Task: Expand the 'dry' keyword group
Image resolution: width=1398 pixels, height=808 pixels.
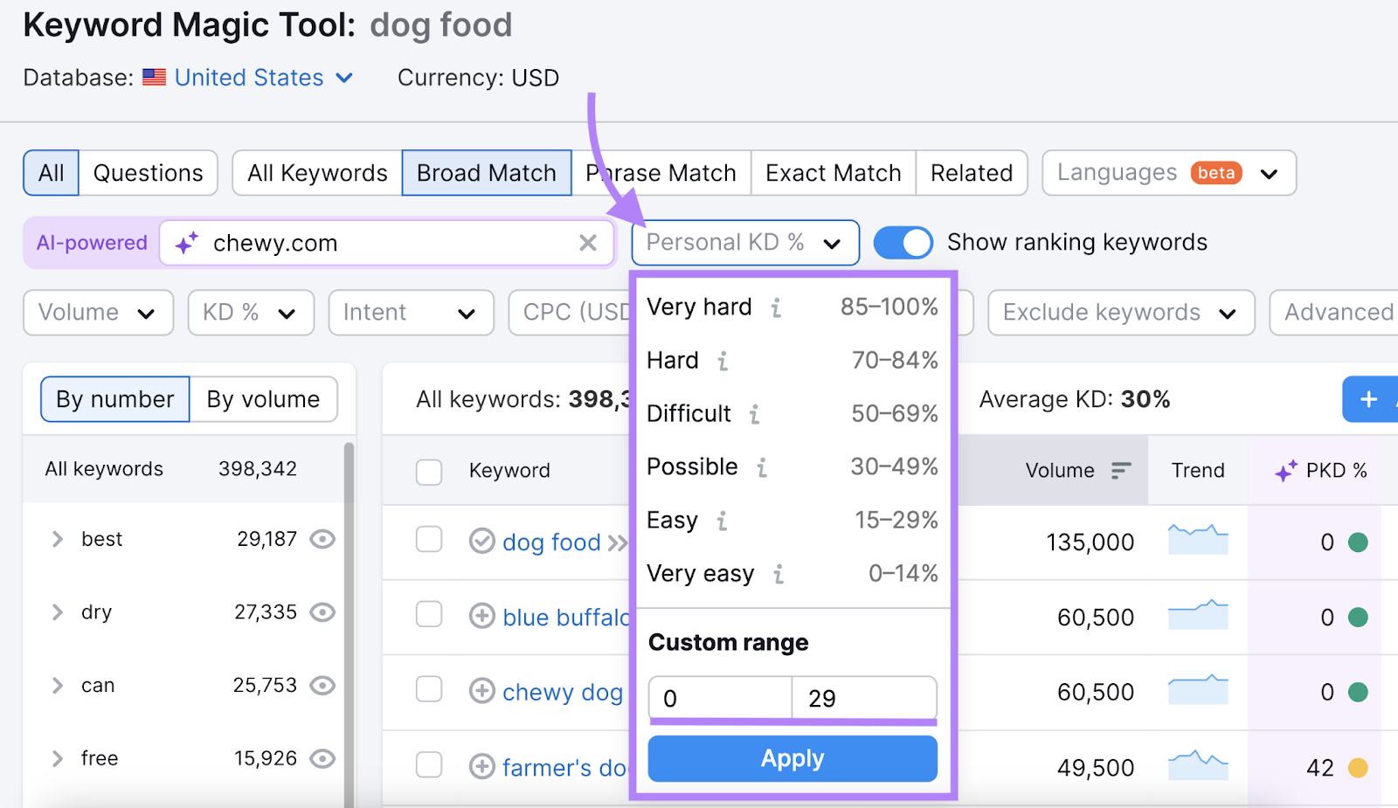Action: (x=57, y=612)
